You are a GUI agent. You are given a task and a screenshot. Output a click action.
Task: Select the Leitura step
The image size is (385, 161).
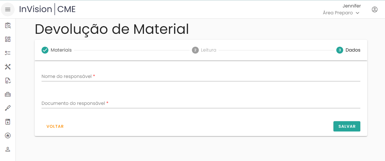pyautogui.click(x=204, y=50)
